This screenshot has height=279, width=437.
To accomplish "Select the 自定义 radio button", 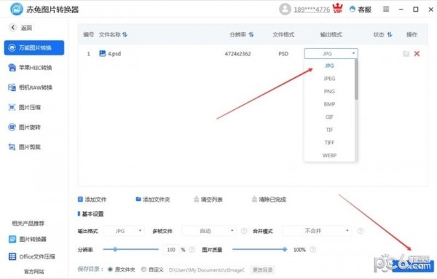I will coord(143,270).
